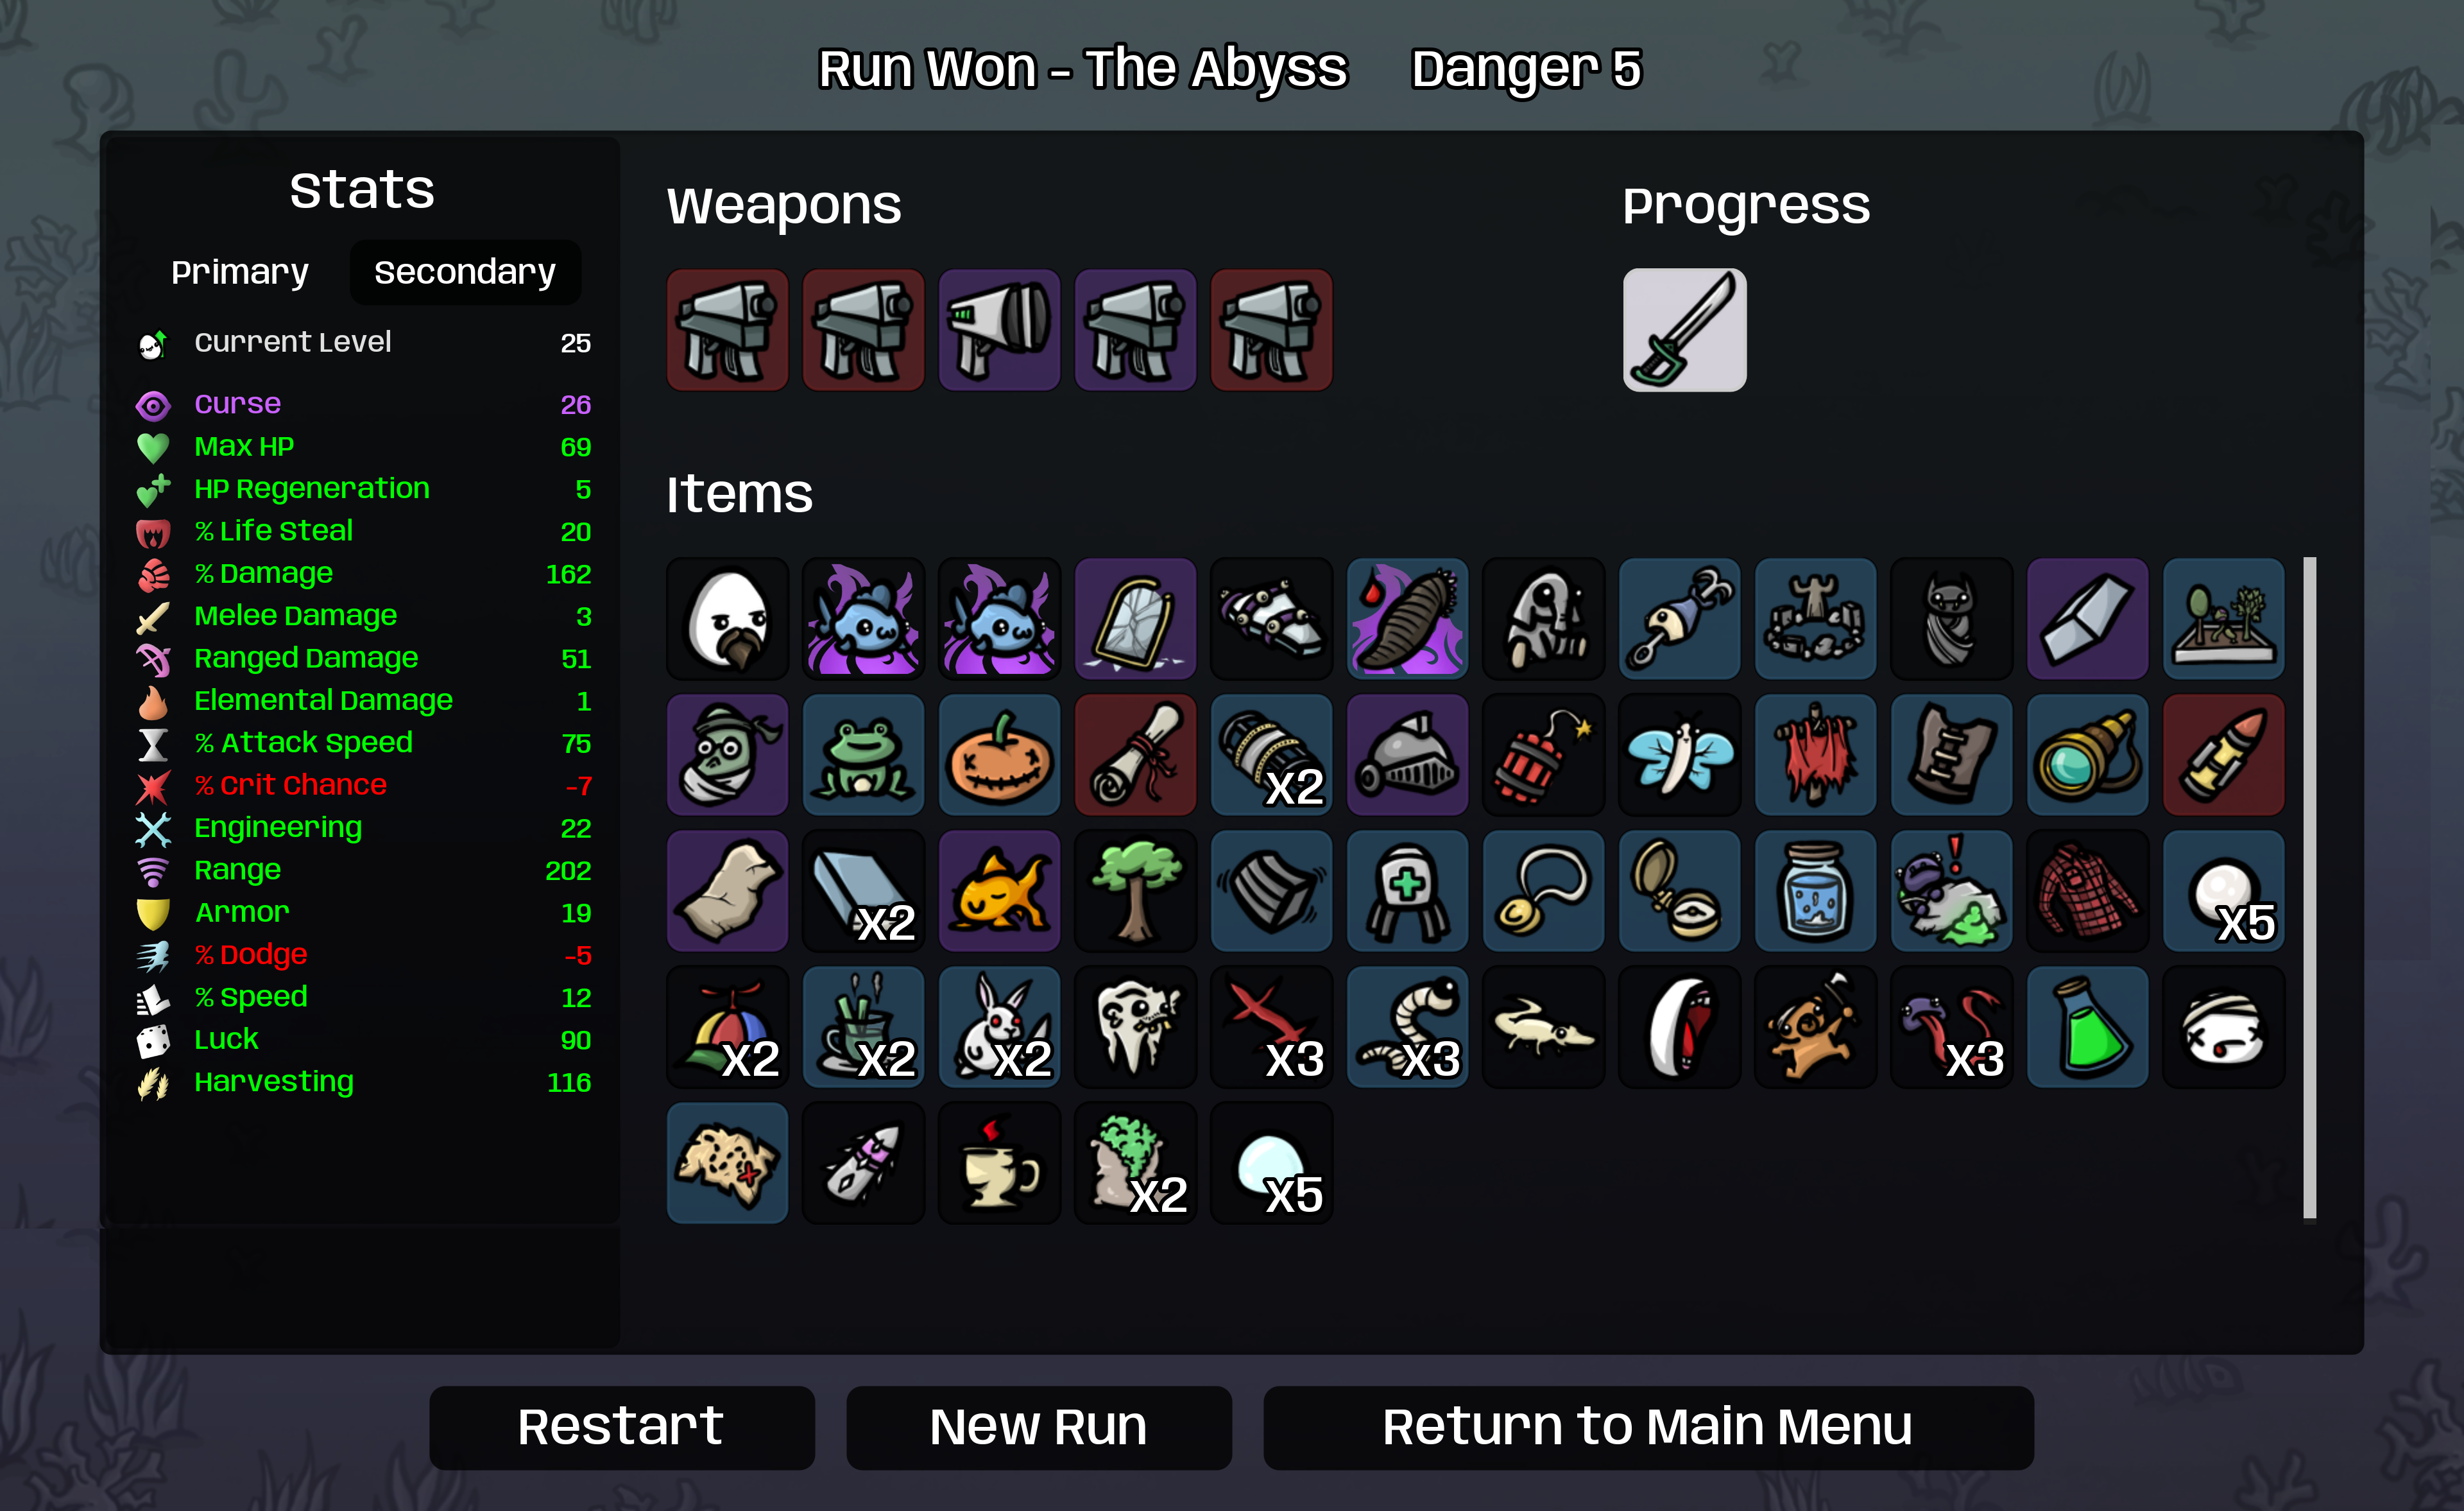This screenshot has height=1511, width=2464.
Task: Click the propeller hat item x2
Action: pos(727,1026)
